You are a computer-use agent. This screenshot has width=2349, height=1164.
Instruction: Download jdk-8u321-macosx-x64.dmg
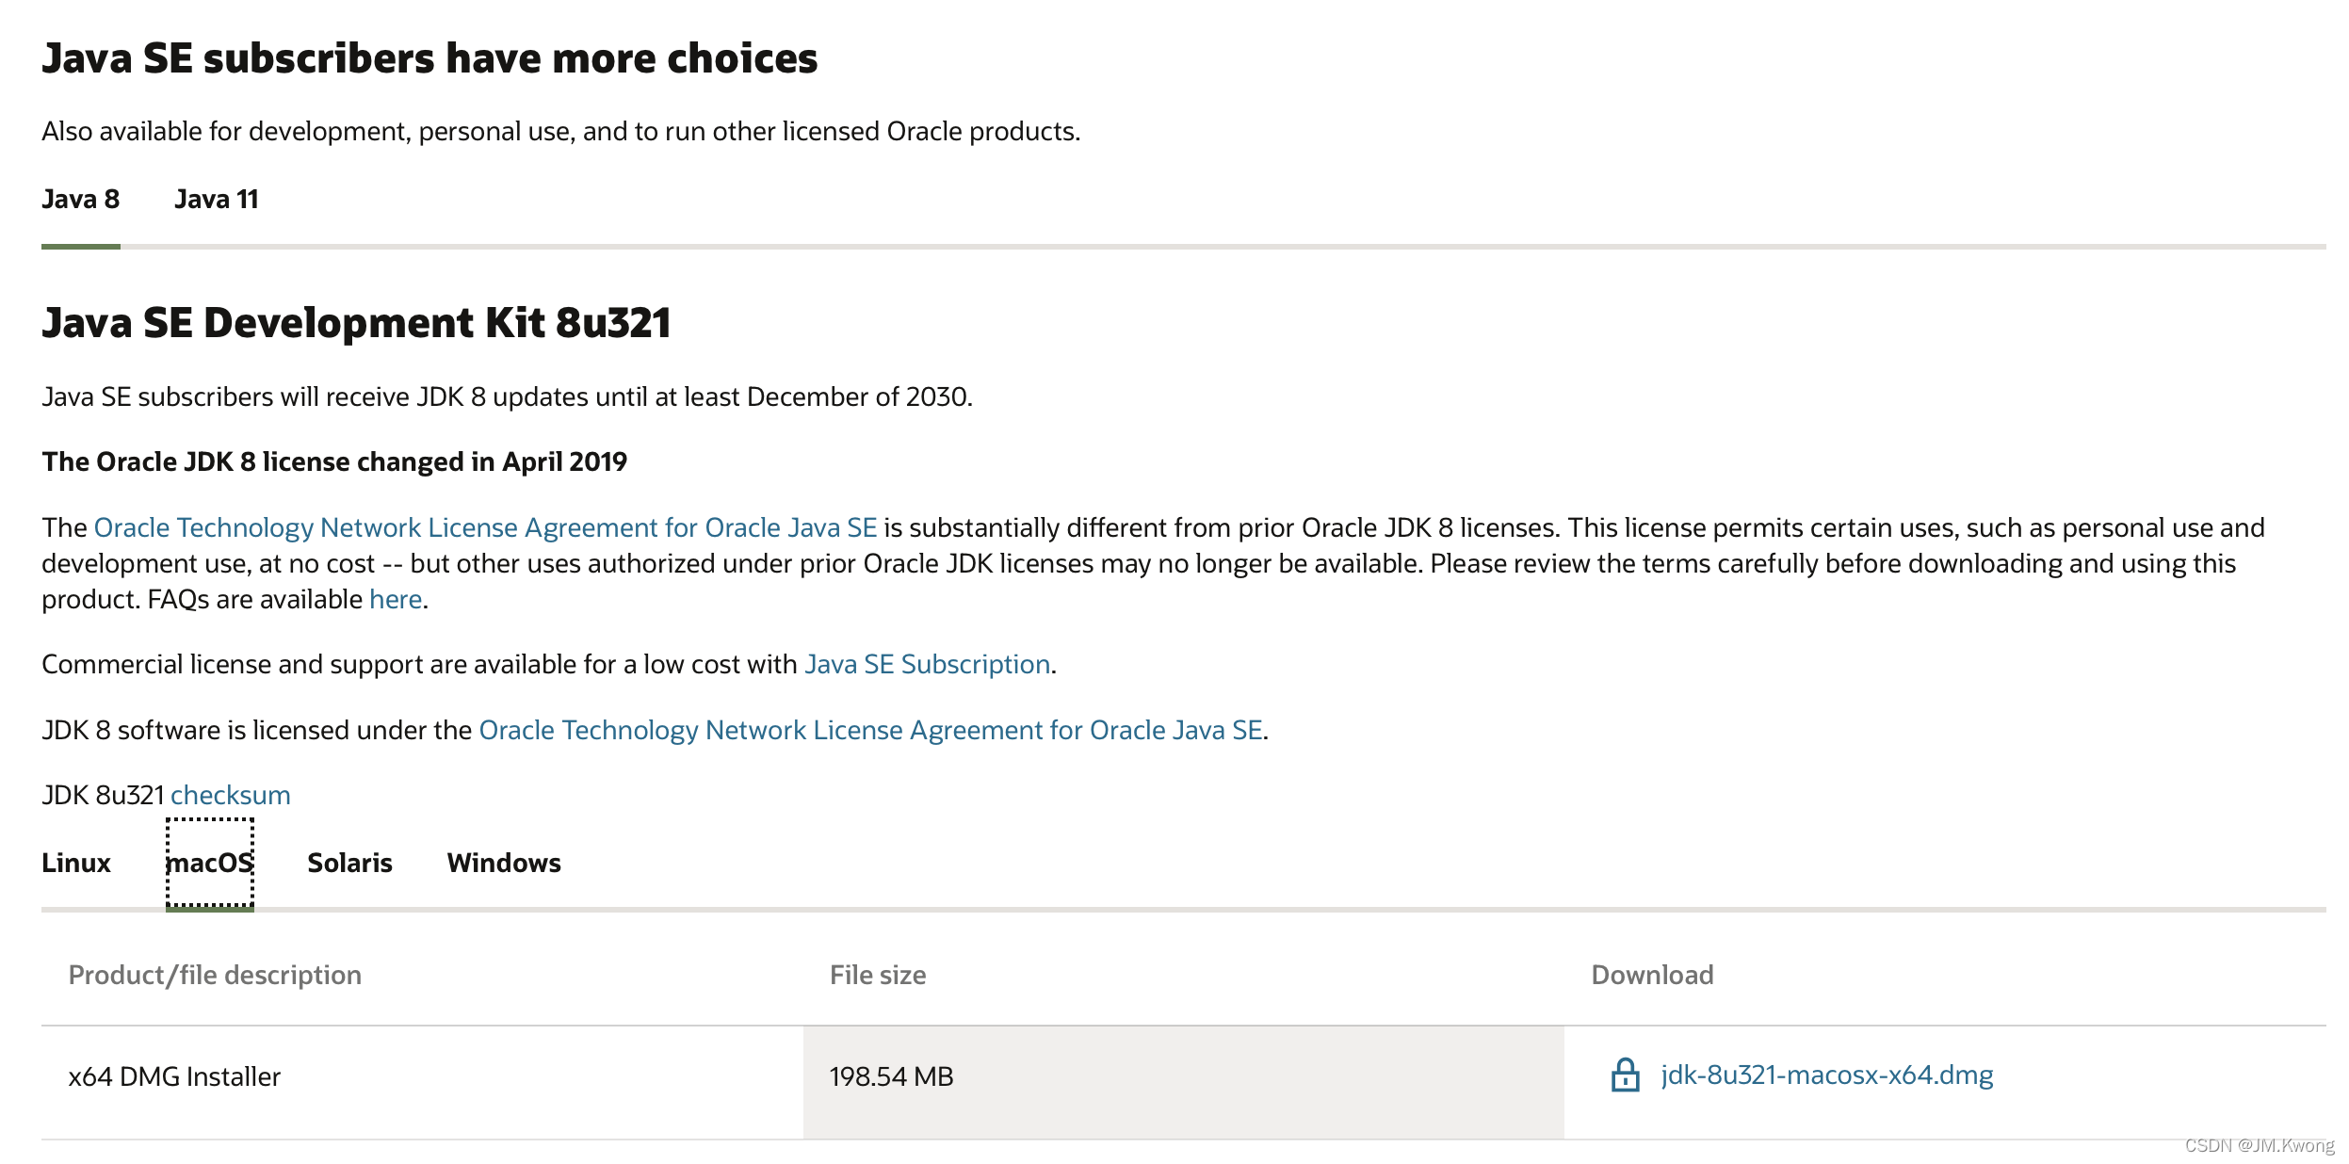click(1826, 1075)
